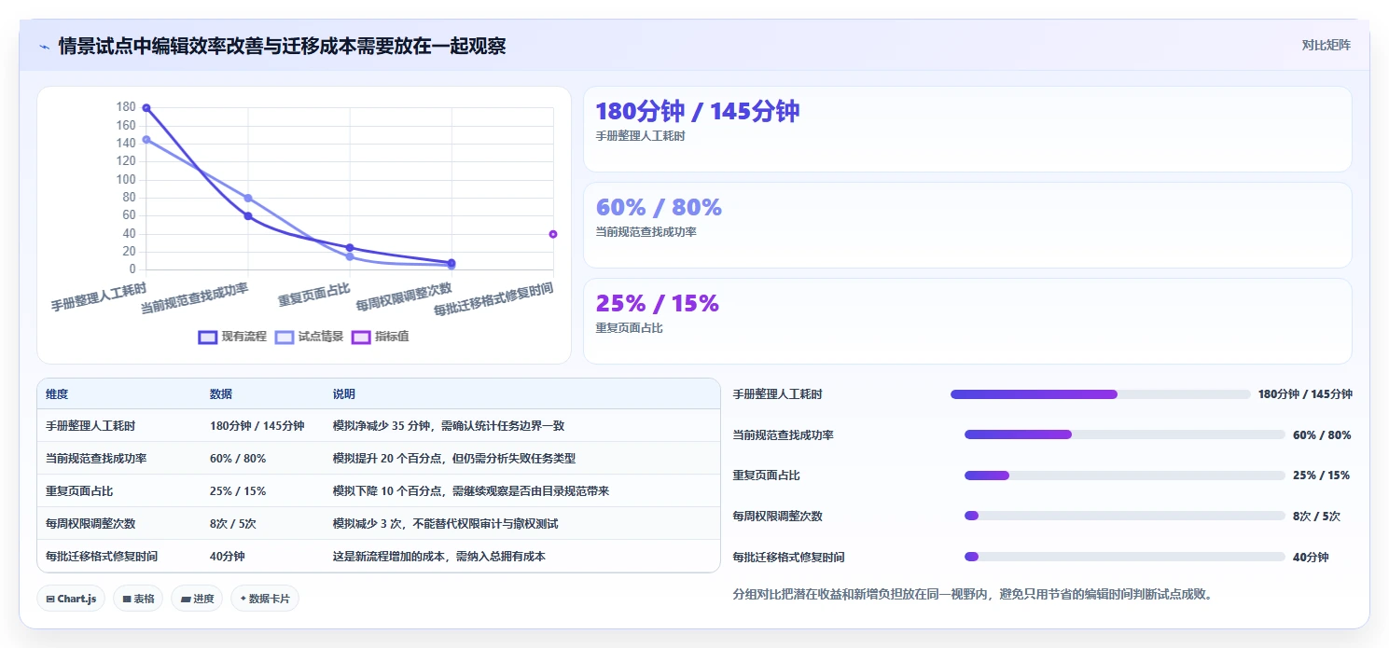Select 每批迁移格式修复时间 cell in the table
This screenshot has height=648, width=1389.
pos(102,556)
